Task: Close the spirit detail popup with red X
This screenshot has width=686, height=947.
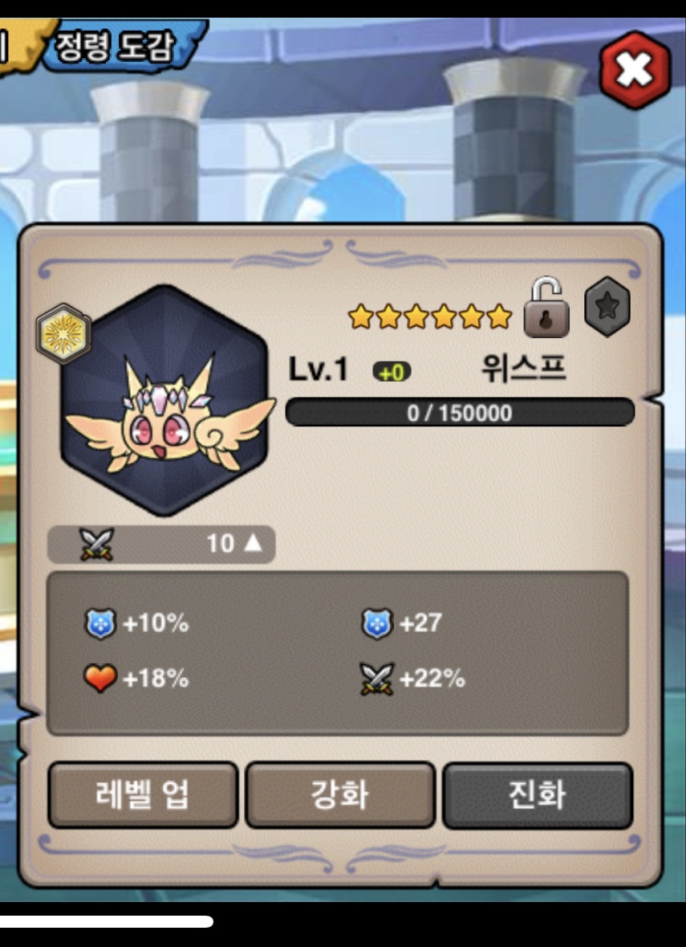Action: point(635,71)
